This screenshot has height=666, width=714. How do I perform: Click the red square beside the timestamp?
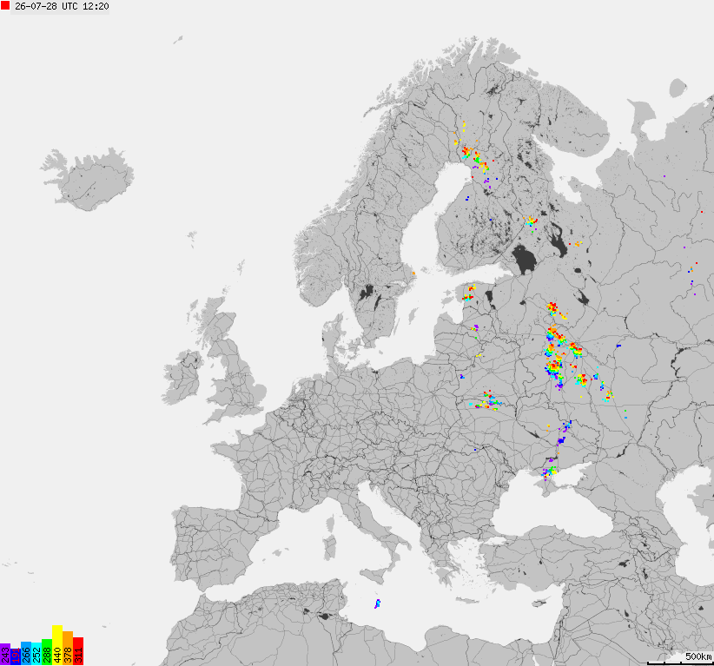[x=5, y=5]
